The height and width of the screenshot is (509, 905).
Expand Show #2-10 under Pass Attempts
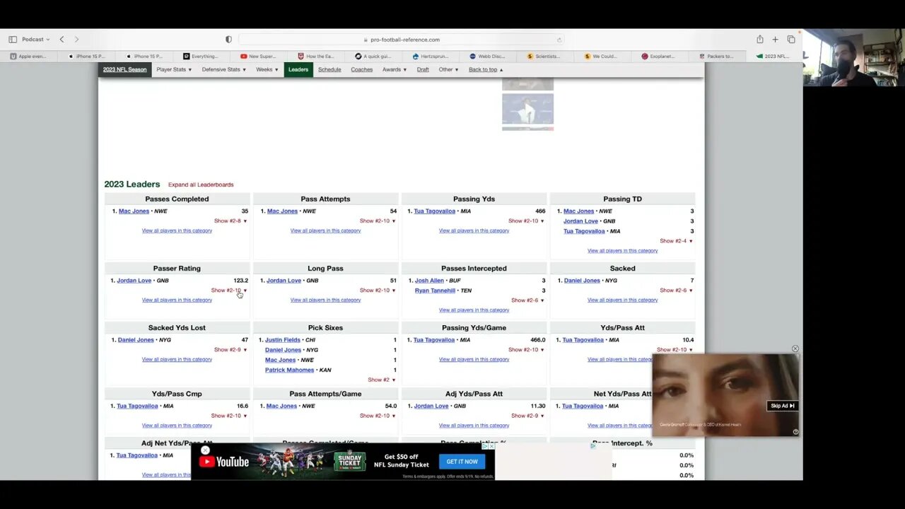point(378,221)
